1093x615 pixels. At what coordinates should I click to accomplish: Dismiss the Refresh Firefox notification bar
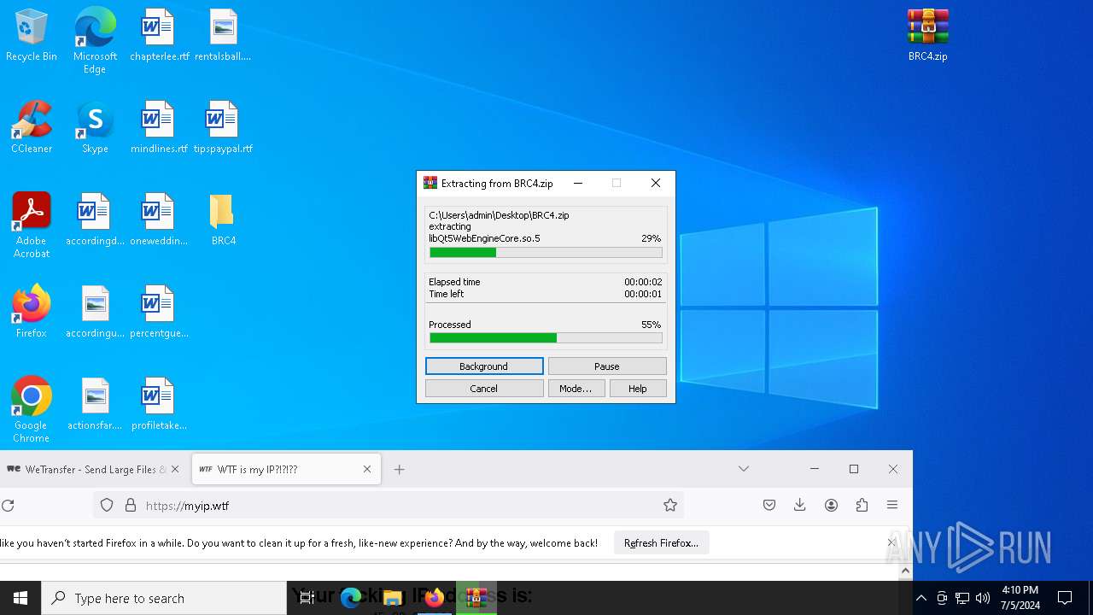[892, 543]
